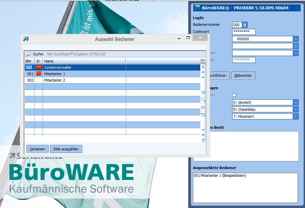Click the brackets icon in the list sidebar
This screenshot has width=305, height=208.
coord(203,92)
